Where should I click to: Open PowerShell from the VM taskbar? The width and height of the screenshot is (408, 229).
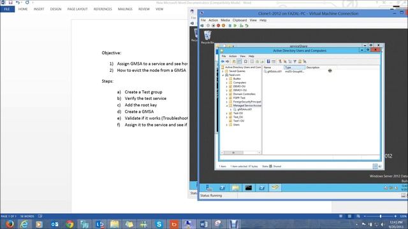[222, 188]
